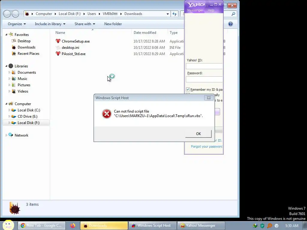307x230 pixels.
Task: Expand the arrow after Users breadcrumb
Action: point(99,14)
